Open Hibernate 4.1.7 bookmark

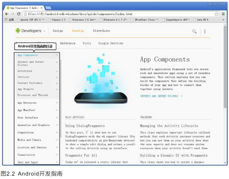114,20
